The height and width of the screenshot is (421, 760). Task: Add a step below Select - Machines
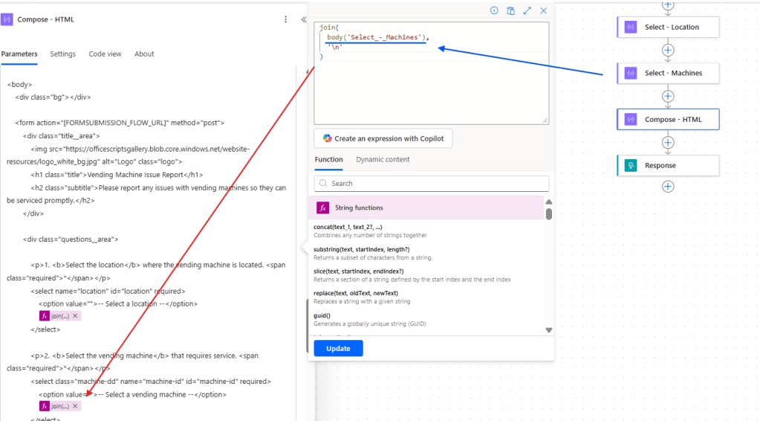point(668,96)
